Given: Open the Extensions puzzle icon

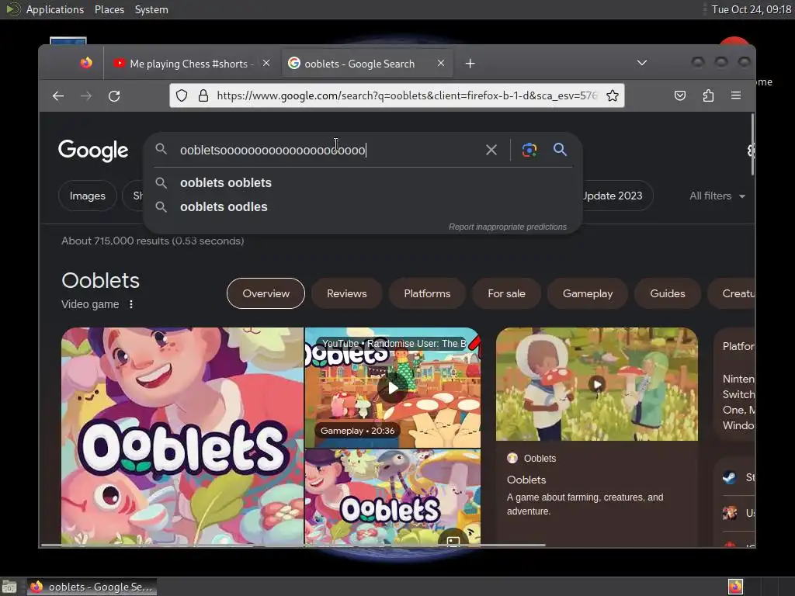Looking at the screenshot, I should pyautogui.click(x=708, y=95).
